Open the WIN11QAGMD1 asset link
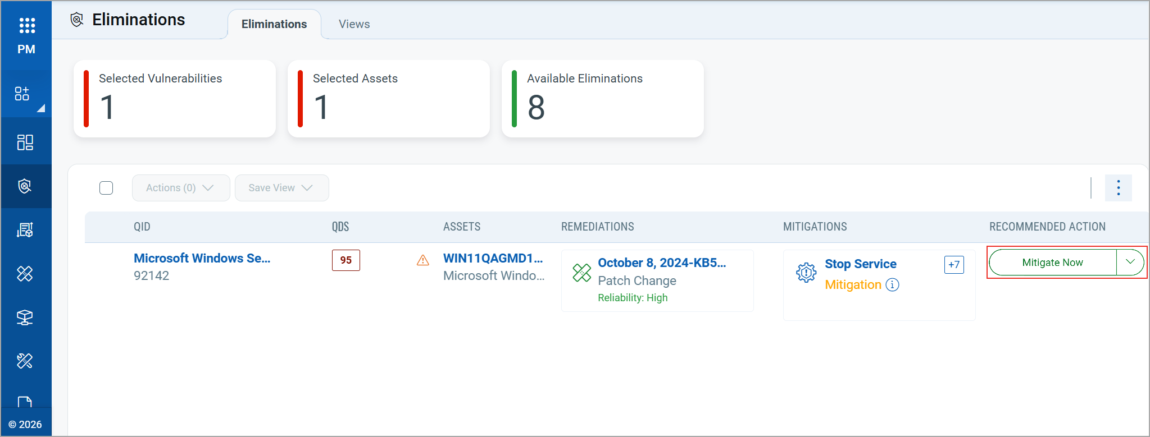1150x437 pixels. pos(493,258)
